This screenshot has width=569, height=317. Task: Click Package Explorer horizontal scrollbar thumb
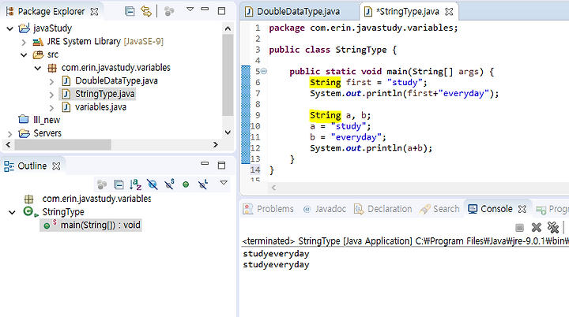click(62, 144)
